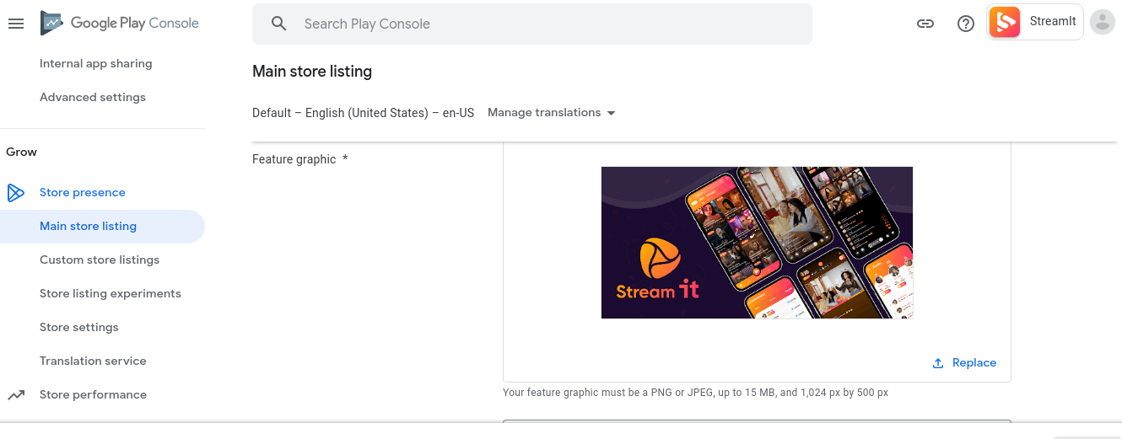Click the copy link icon
The height and width of the screenshot is (439, 1122).
[x=925, y=24]
